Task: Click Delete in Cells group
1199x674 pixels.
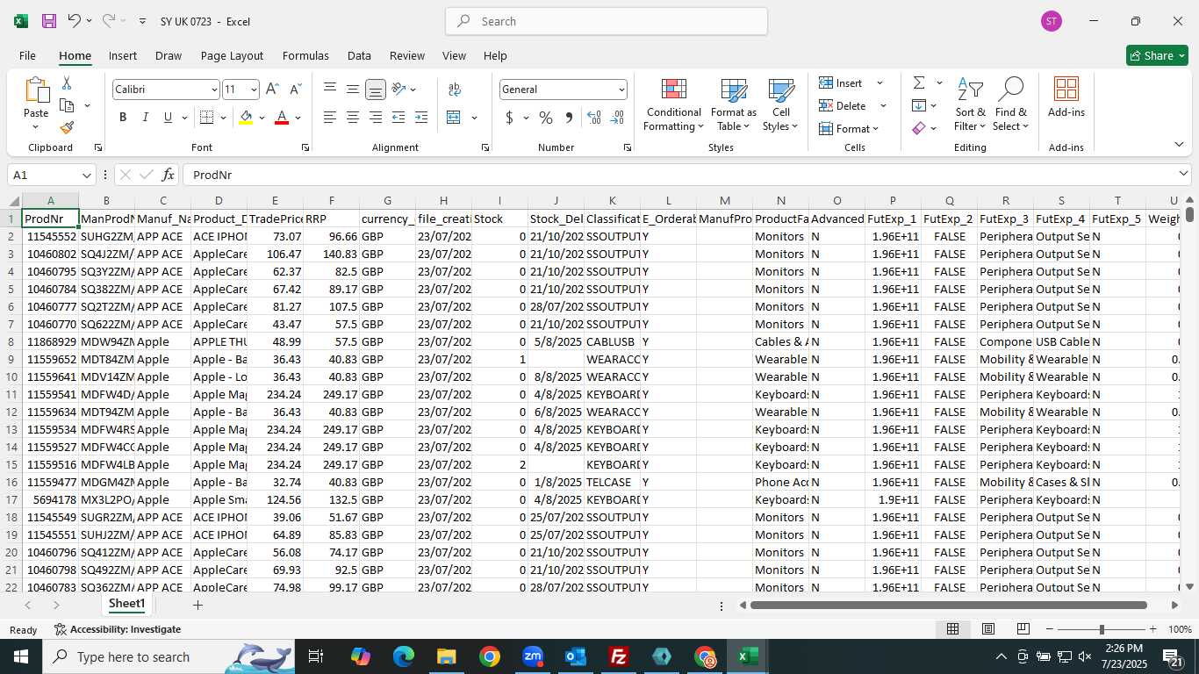Action: pyautogui.click(x=844, y=105)
